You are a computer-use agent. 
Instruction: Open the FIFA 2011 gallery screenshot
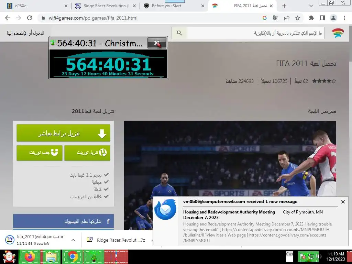click(x=230, y=175)
